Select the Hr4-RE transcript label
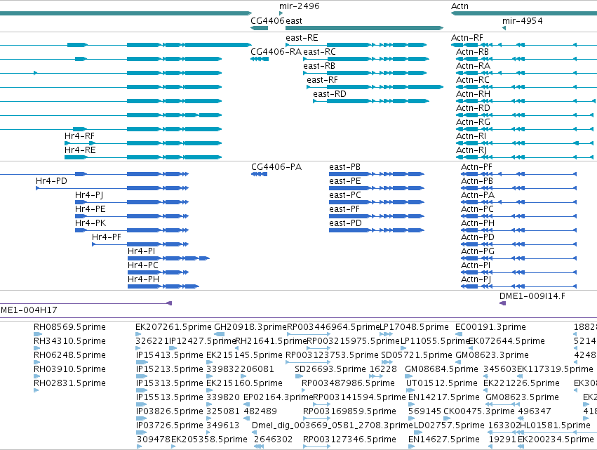The height and width of the screenshot is (450, 597). (x=80, y=150)
